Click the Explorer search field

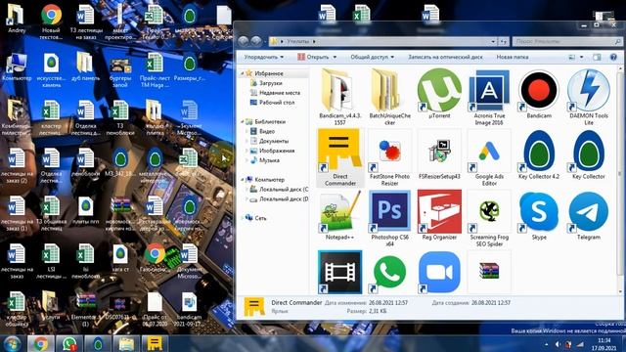[567, 41]
